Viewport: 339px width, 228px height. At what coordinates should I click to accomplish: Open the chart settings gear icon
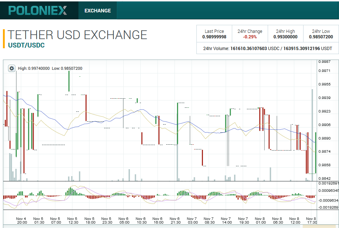(12, 68)
